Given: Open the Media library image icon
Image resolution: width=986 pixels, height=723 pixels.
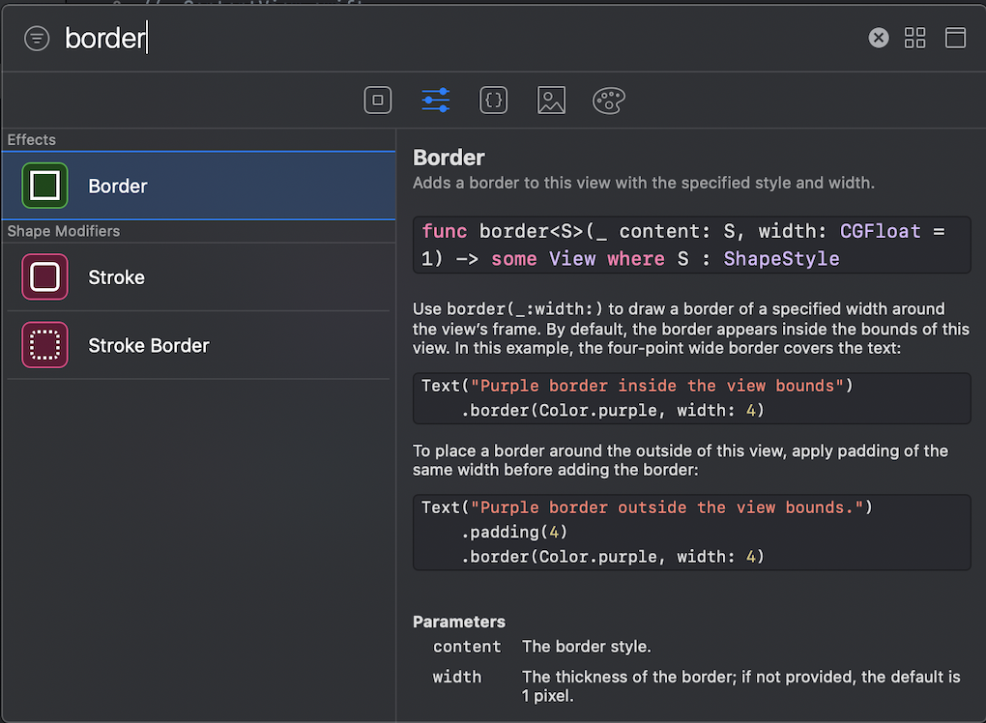Looking at the screenshot, I should tap(552, 100).
